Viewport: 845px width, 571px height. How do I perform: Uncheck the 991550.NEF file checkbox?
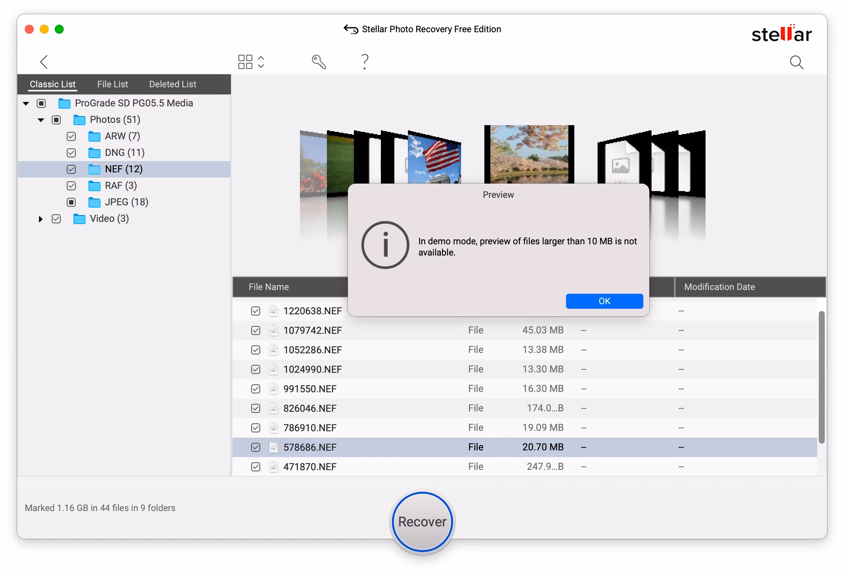pos(256,389)
